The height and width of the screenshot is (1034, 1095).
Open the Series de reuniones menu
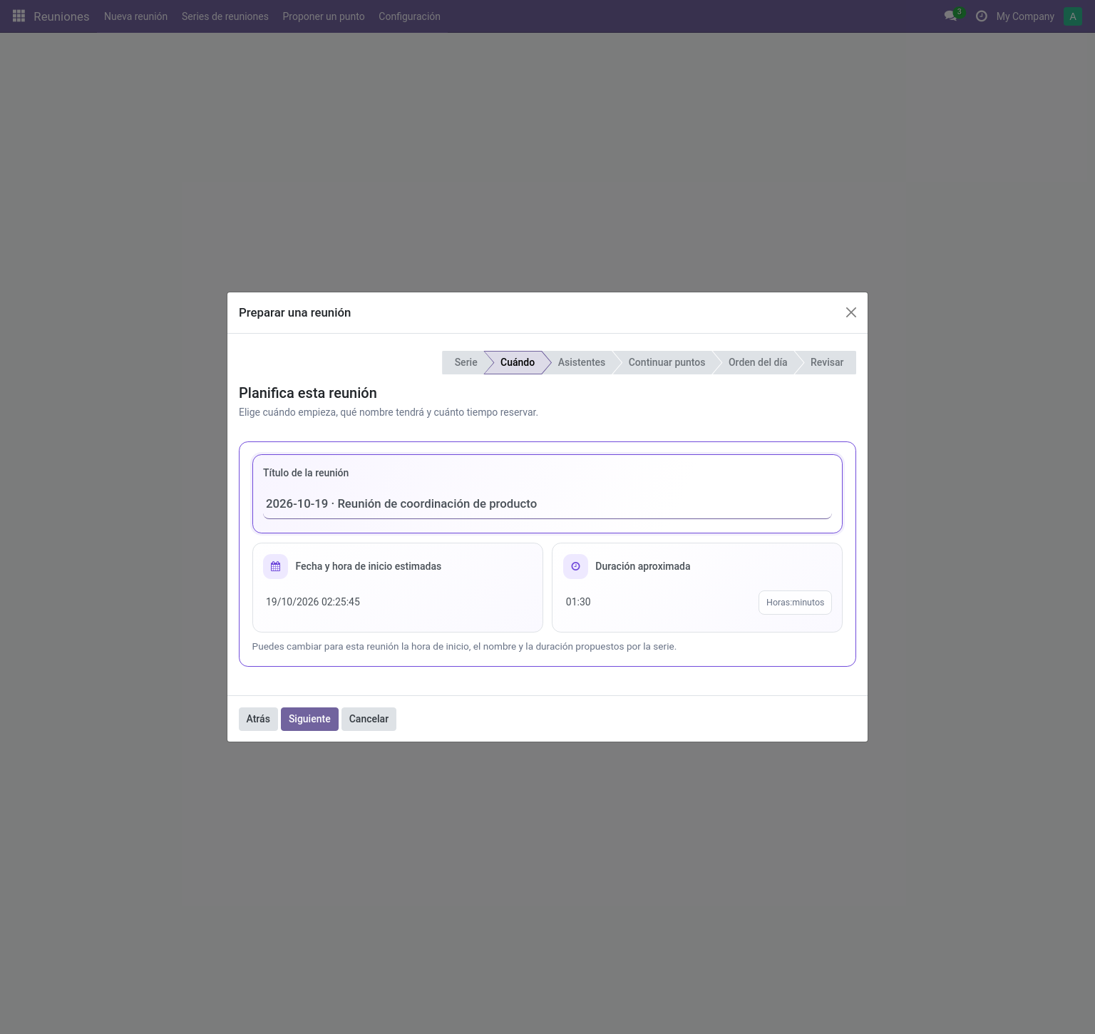(x=225, y=16)
